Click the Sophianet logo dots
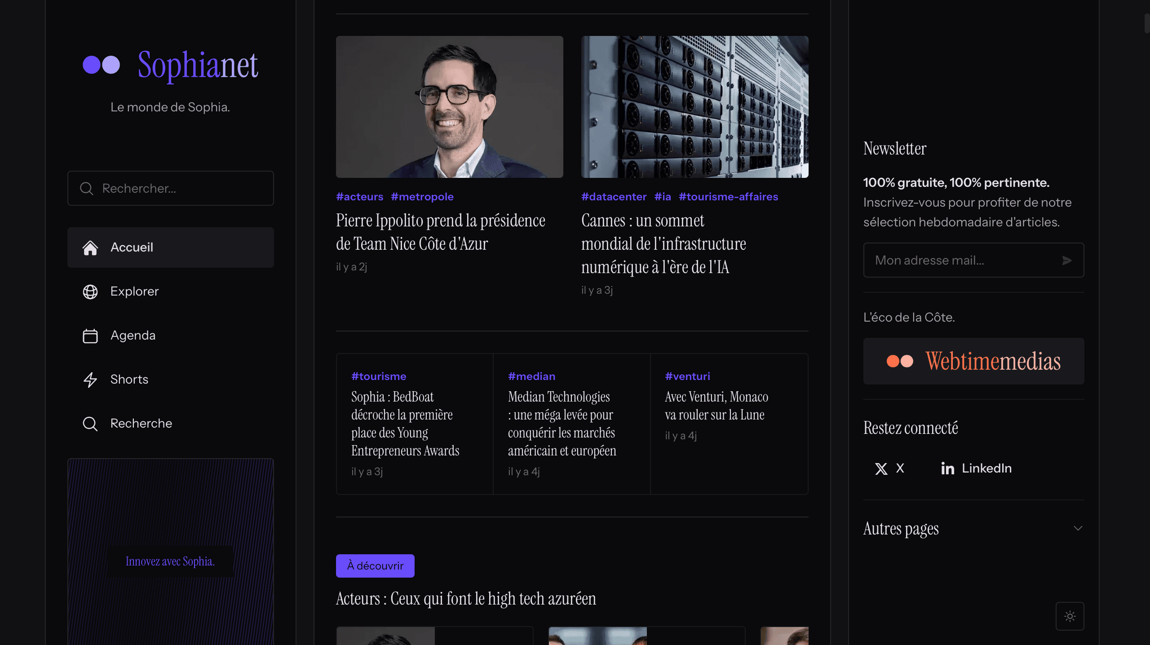Screen dimensions: 1150x645 click(102, 65)
